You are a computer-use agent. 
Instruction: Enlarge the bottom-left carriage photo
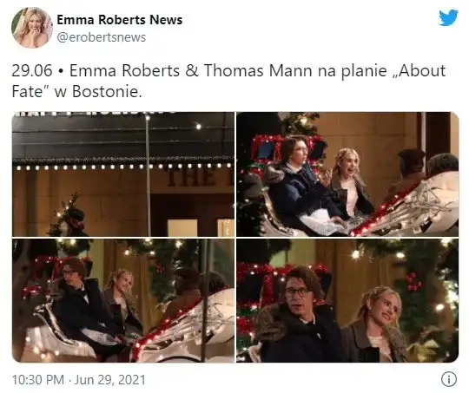(x=123, y=300)
